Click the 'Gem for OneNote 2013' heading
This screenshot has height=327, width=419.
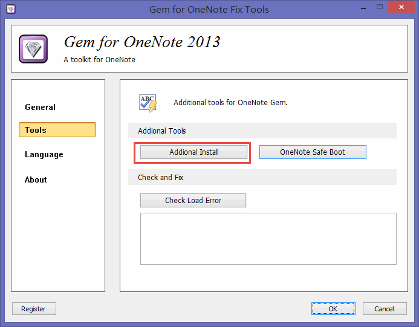tap(142, 42)
